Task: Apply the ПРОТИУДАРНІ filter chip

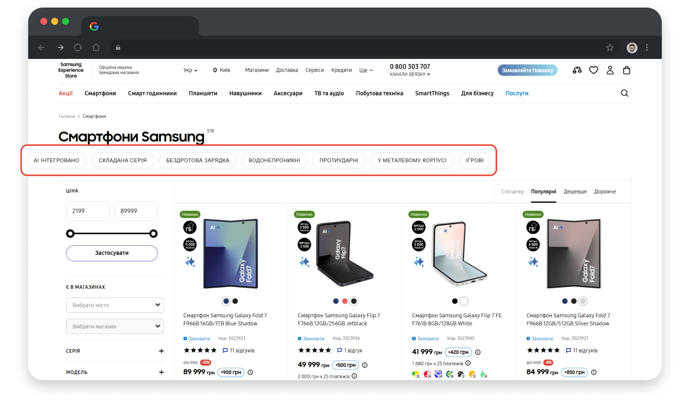Action: click(339, 161)
